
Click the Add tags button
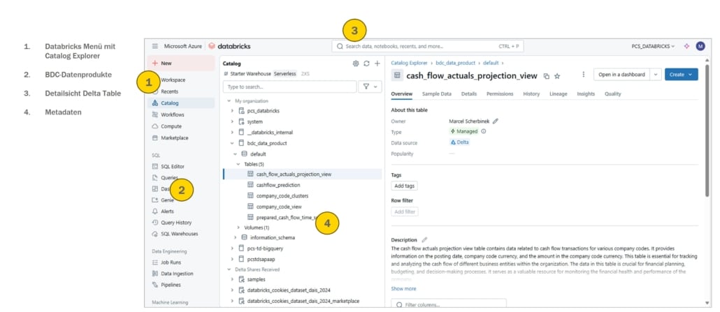point(405,186)
